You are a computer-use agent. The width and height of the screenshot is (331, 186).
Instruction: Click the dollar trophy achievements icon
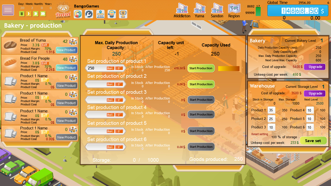pos(123,14)
